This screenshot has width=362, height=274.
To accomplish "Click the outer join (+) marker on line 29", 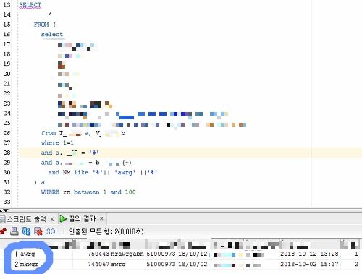I will [x=127, y=163].
